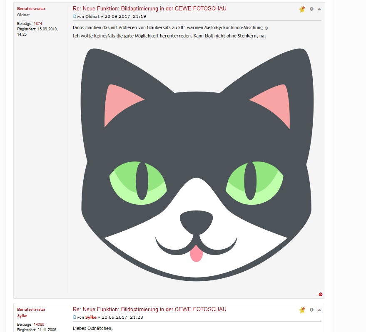Viewport: 366px width, 332px height.
Task: Open Sylke's profile in the sidebar
Action: [22, 316]
